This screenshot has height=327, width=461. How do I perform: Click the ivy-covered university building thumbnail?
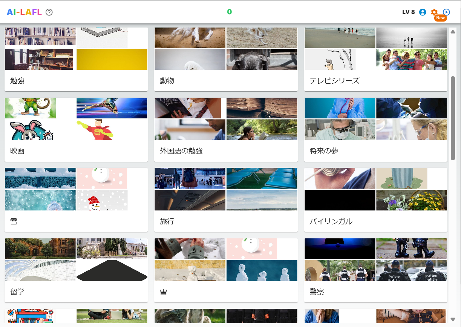[40, 249]
